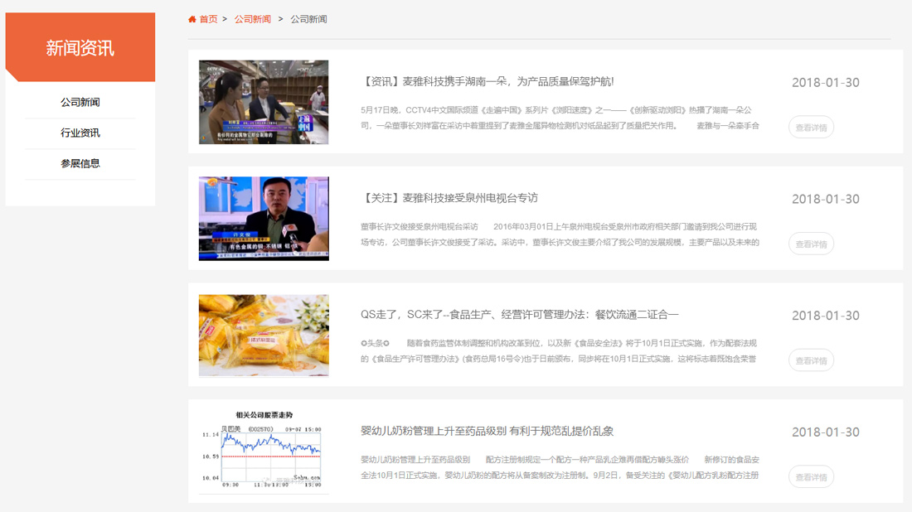Click 查看详情 button for first article
The height and width of the screenshot is (512, 912).
(811, 128)
